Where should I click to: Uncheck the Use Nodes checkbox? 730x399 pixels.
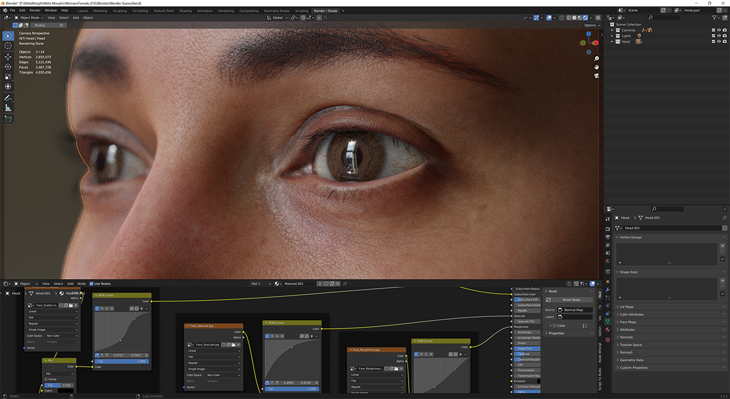[92, 284]
